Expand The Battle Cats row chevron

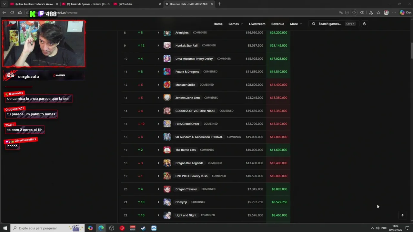[x=158, y=150]
